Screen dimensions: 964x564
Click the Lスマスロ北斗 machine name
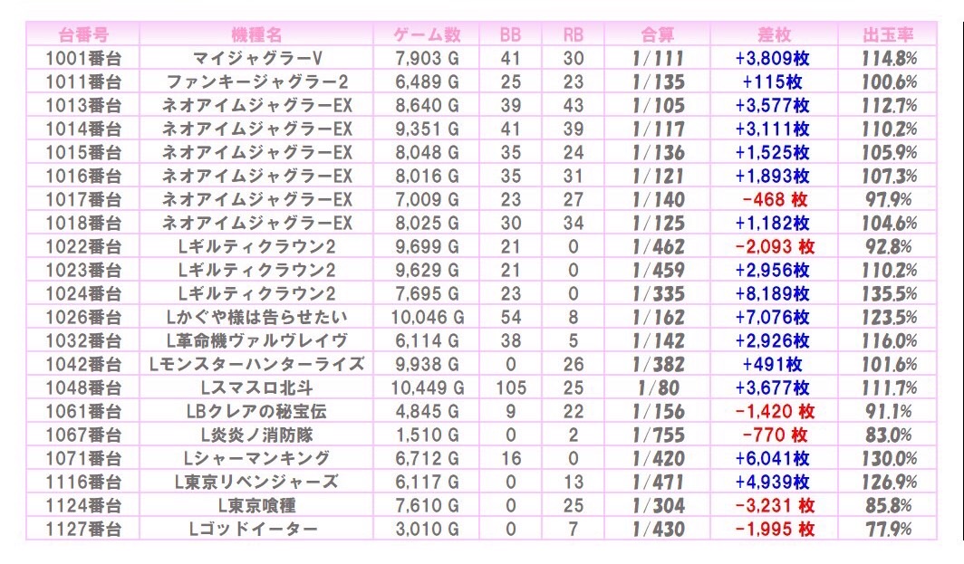(x=256, y=387)
